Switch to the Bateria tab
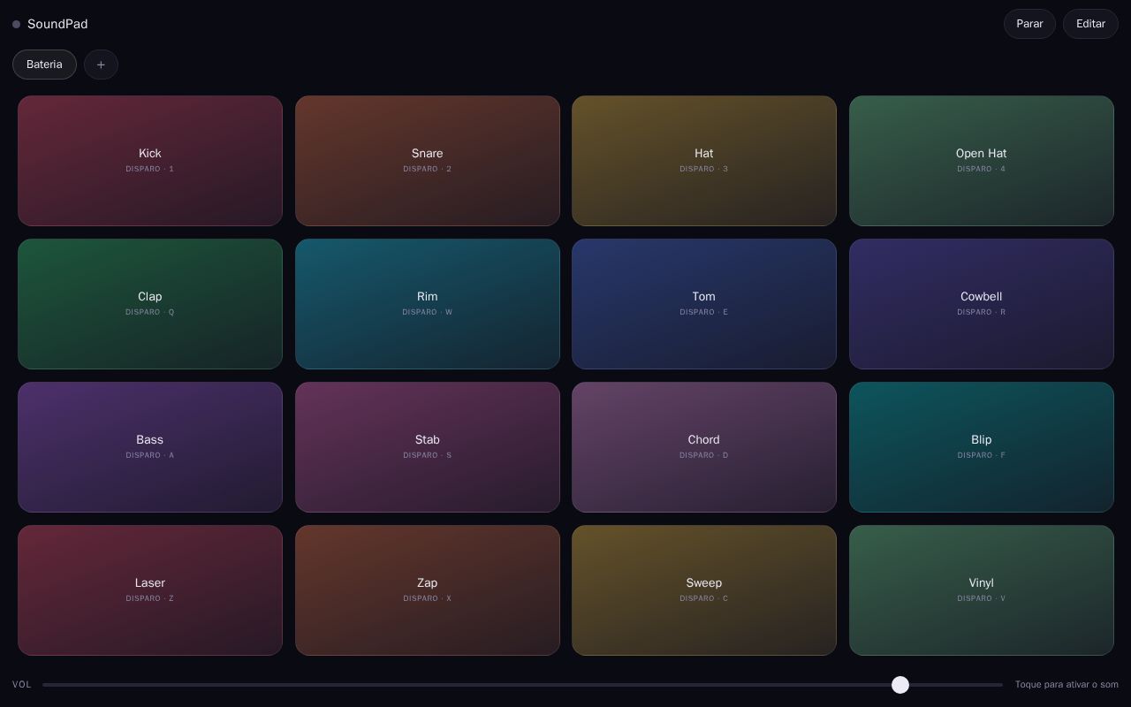1131x707 pixels. 44,65
